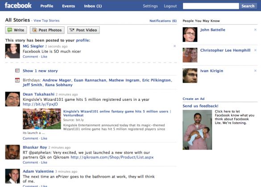
Task: Click the facebook logo
Action: pos(18,5)
